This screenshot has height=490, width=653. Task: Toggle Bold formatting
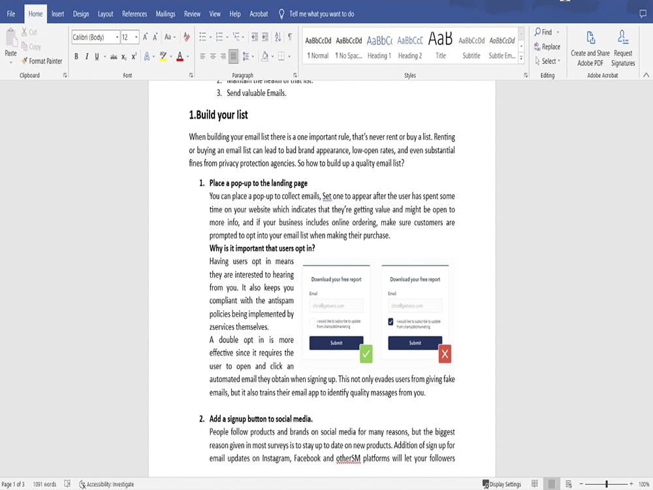76,57
